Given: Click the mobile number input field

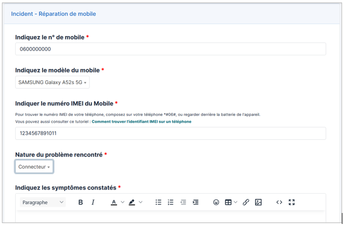Looking at the screenshot, I should click(170, 49).
